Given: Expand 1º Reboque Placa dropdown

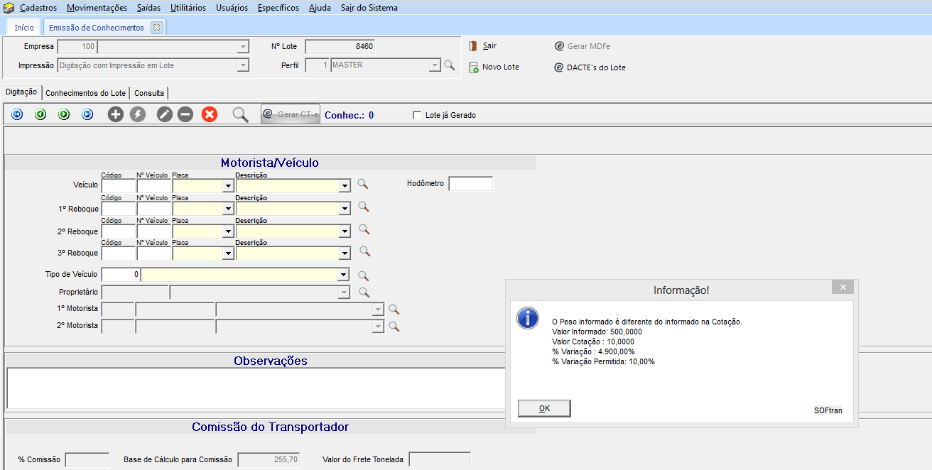Looking at the screenshot, I should 228,209.
